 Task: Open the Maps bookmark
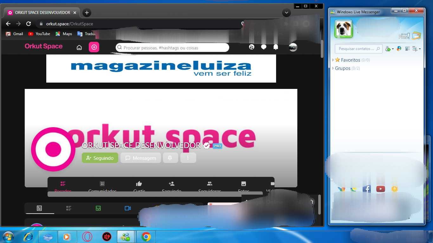coord(64,34)
